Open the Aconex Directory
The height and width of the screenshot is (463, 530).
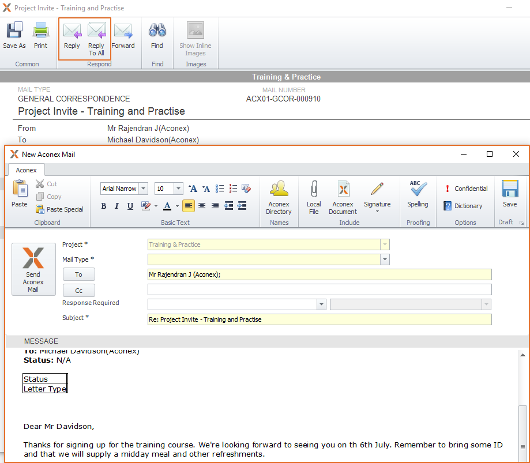click(x=279, y=197)
